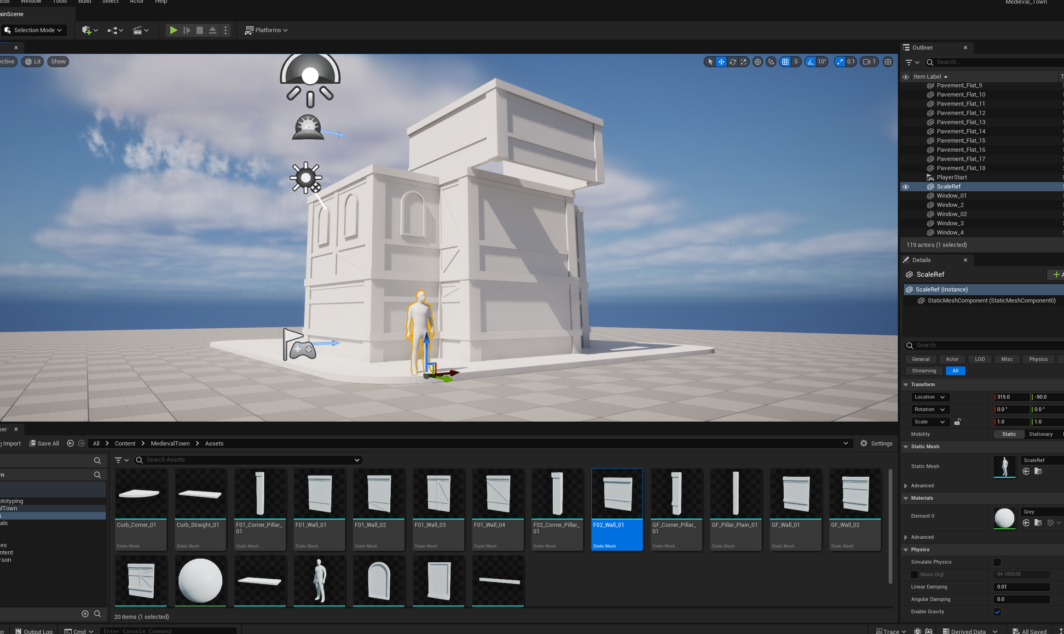This screenshot has width=1064, height=634.
Task: Click the Eject playback icon in toolbar
Action: click(213, 30)
